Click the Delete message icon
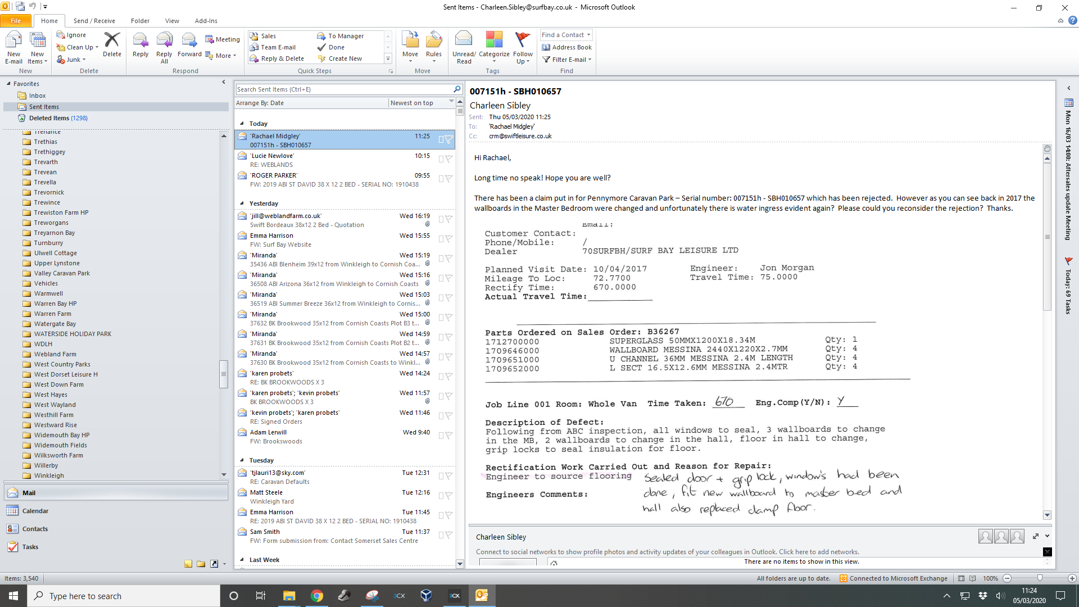 pos(112,41)
